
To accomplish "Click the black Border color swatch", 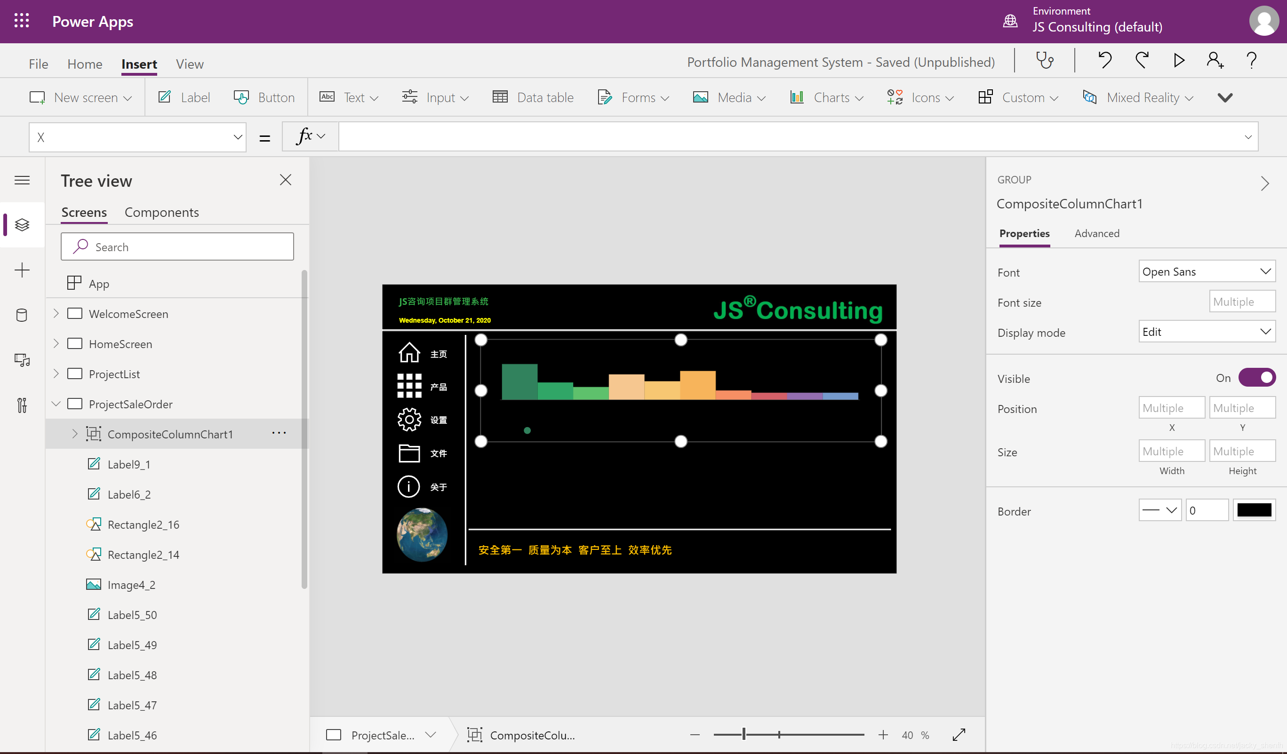I will [x=1254, y=510].
